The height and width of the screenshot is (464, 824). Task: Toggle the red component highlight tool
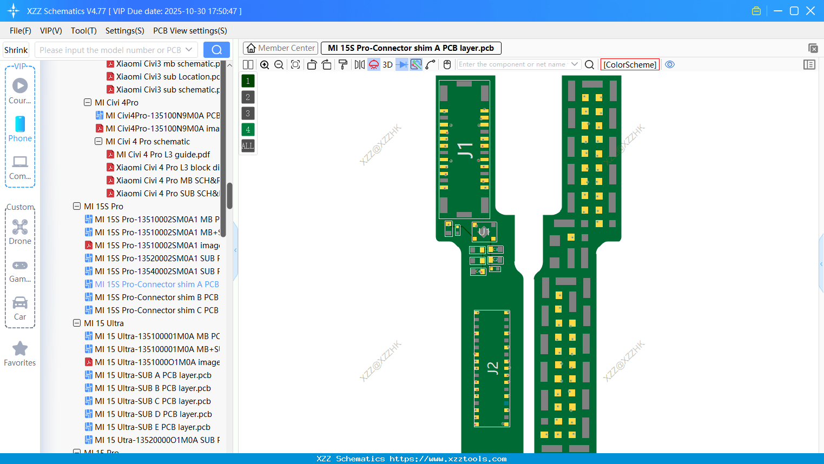point(373,64)
